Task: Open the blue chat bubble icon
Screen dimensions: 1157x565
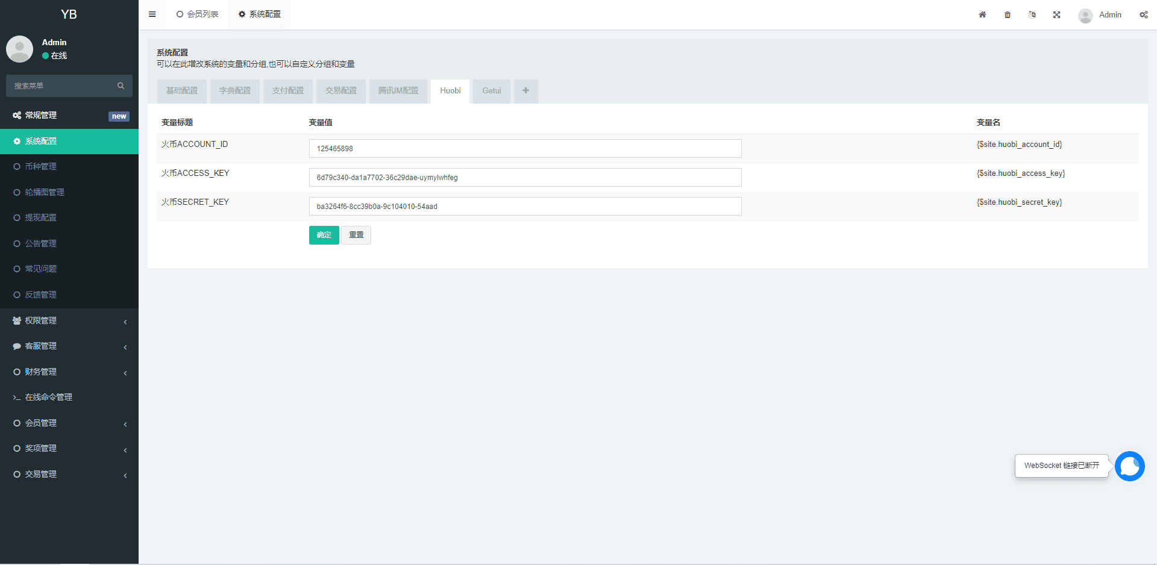Action: pyautogui.click(x=1129, y=466)
